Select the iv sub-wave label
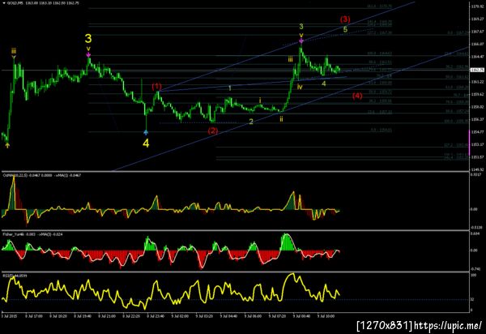The image size is (486, 334). 300,87
